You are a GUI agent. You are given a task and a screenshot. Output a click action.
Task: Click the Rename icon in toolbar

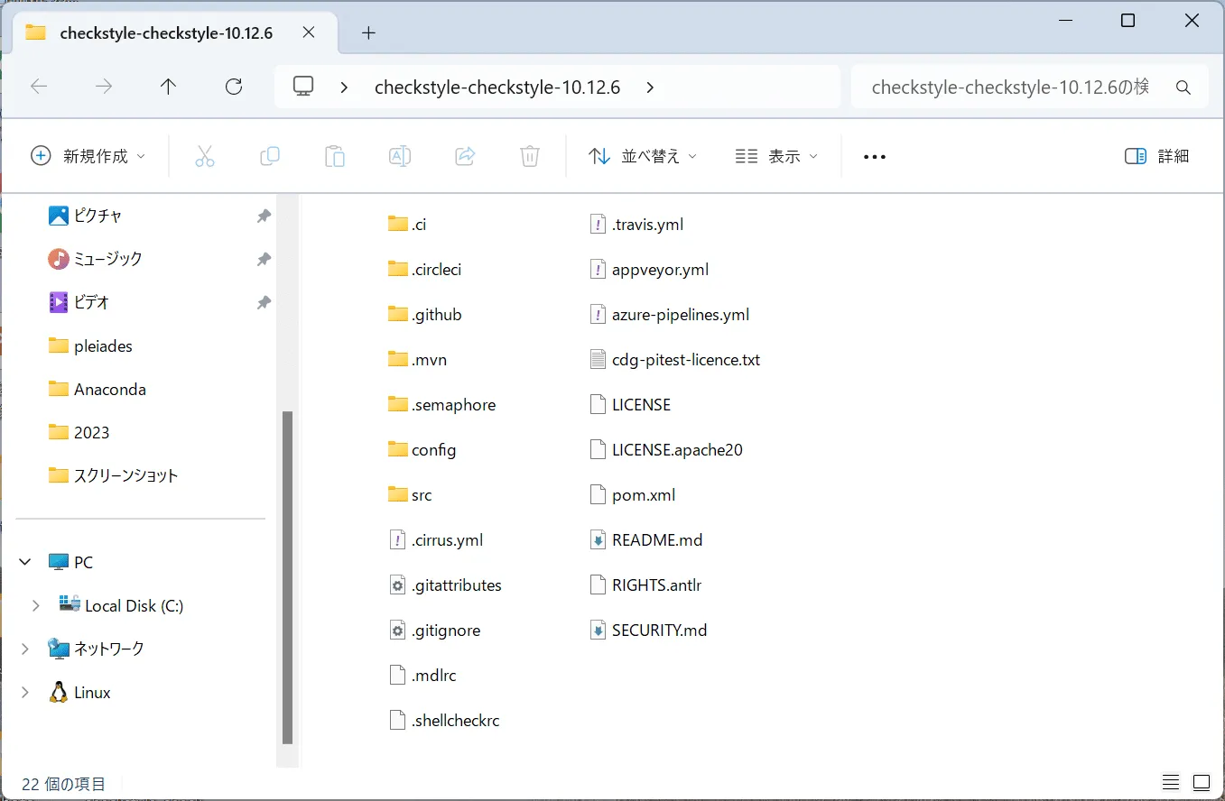click(x=400, y=156)
